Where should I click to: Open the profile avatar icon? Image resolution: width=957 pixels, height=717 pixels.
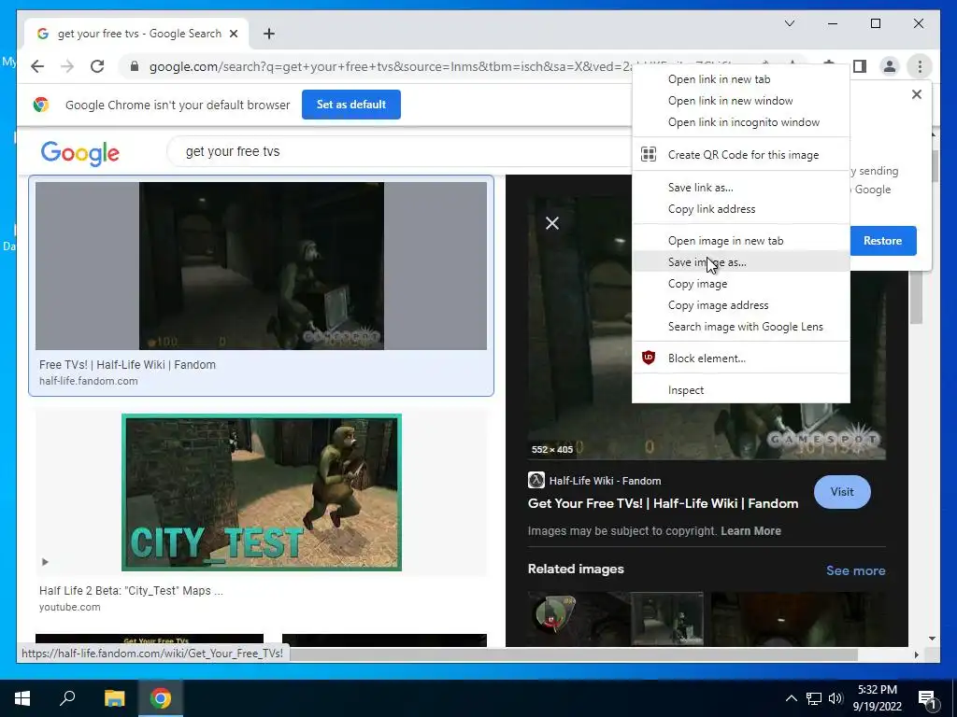click(890, 66)
